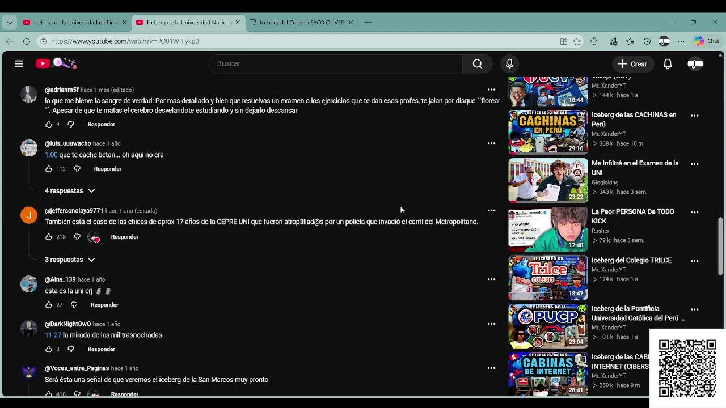This screenshot has width=726, height=408.
Task: Click the browser address bar URL
Action: (x=125, y=41)
